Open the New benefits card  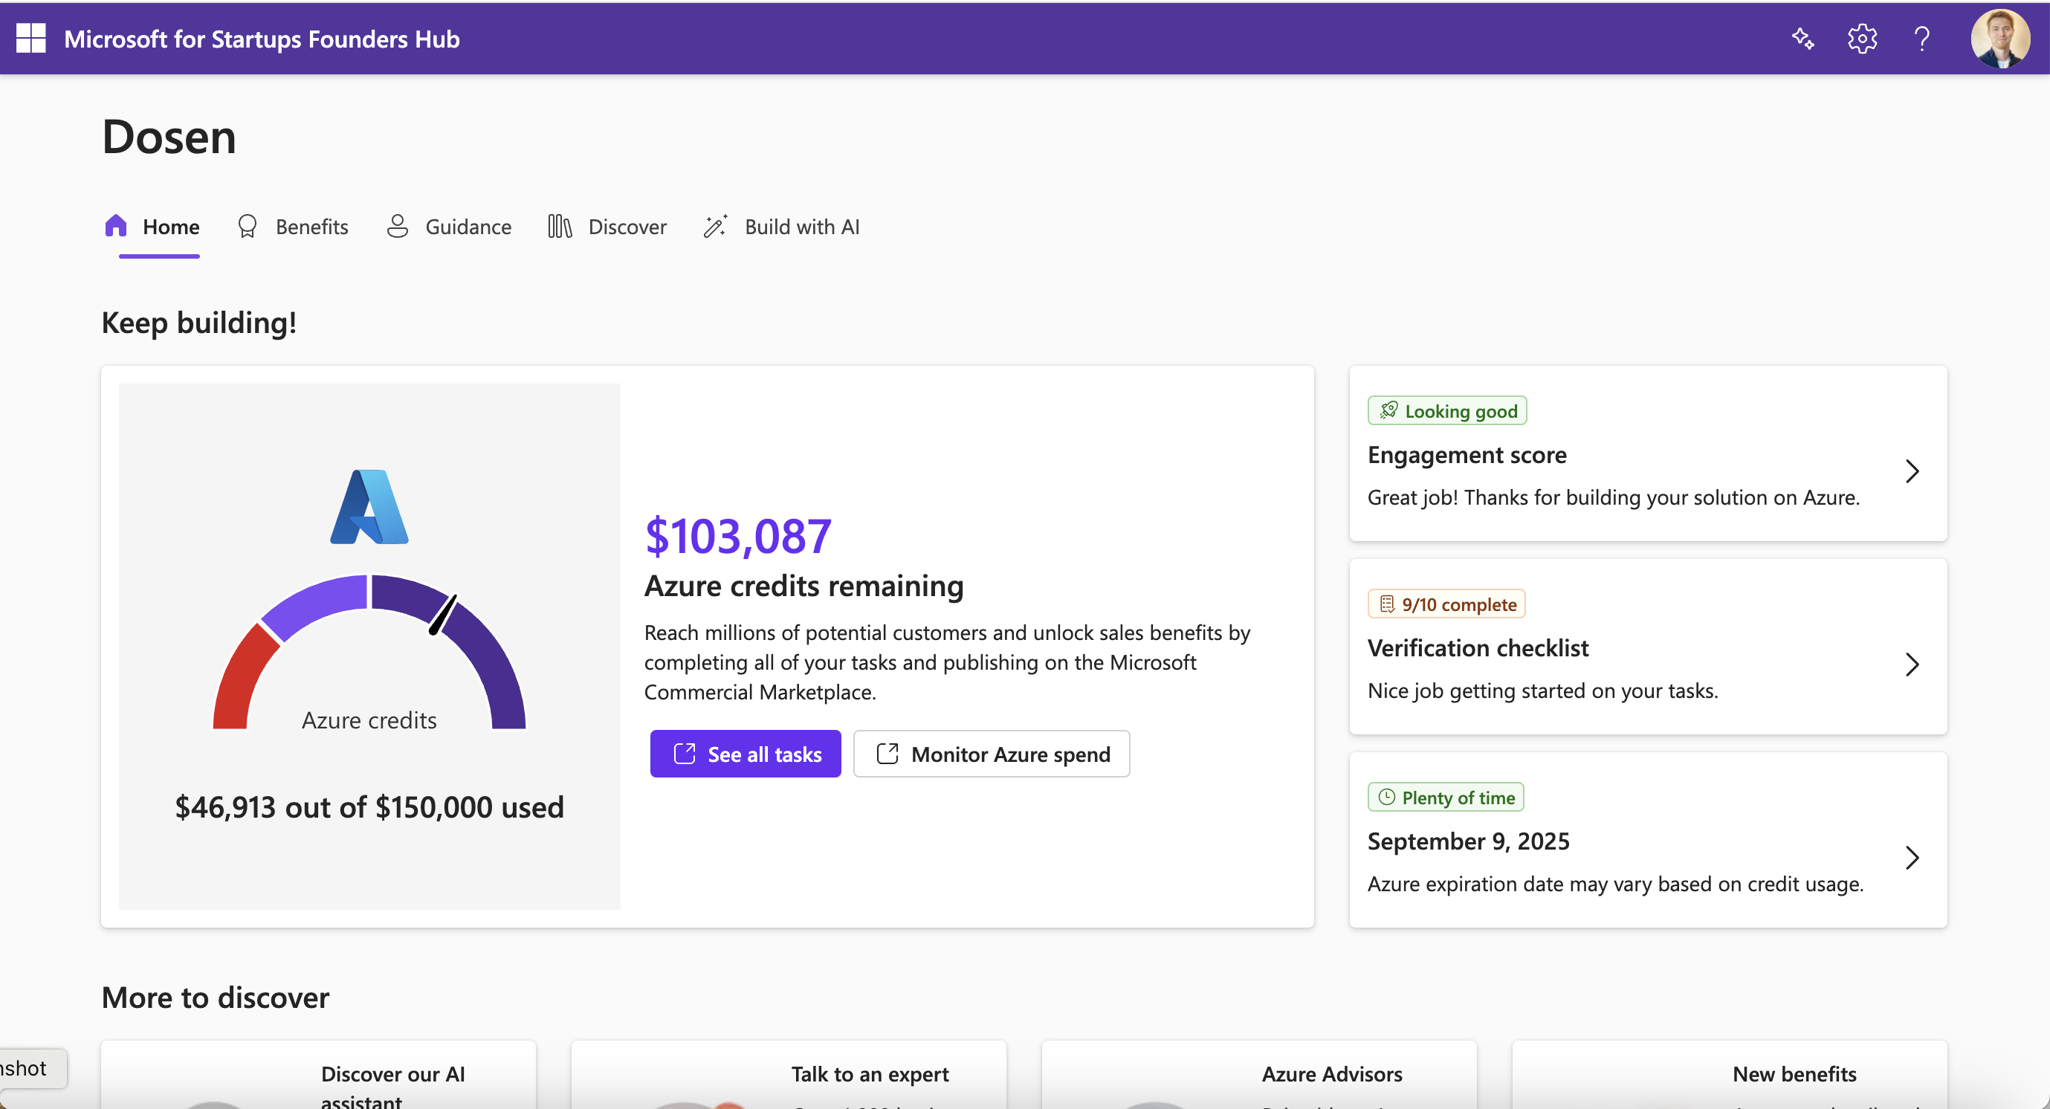pyautogui.click(x=1730, y=1076)
